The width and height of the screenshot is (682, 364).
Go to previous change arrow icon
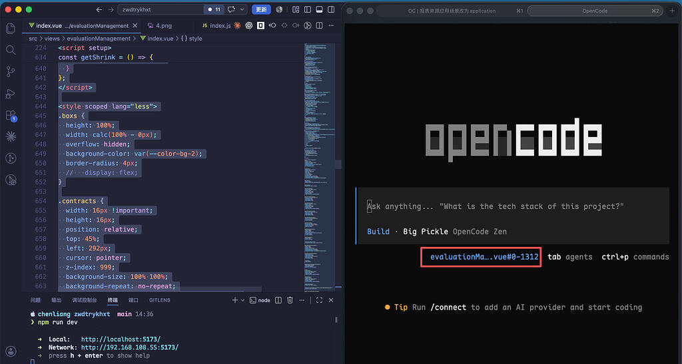pos(272,26)
